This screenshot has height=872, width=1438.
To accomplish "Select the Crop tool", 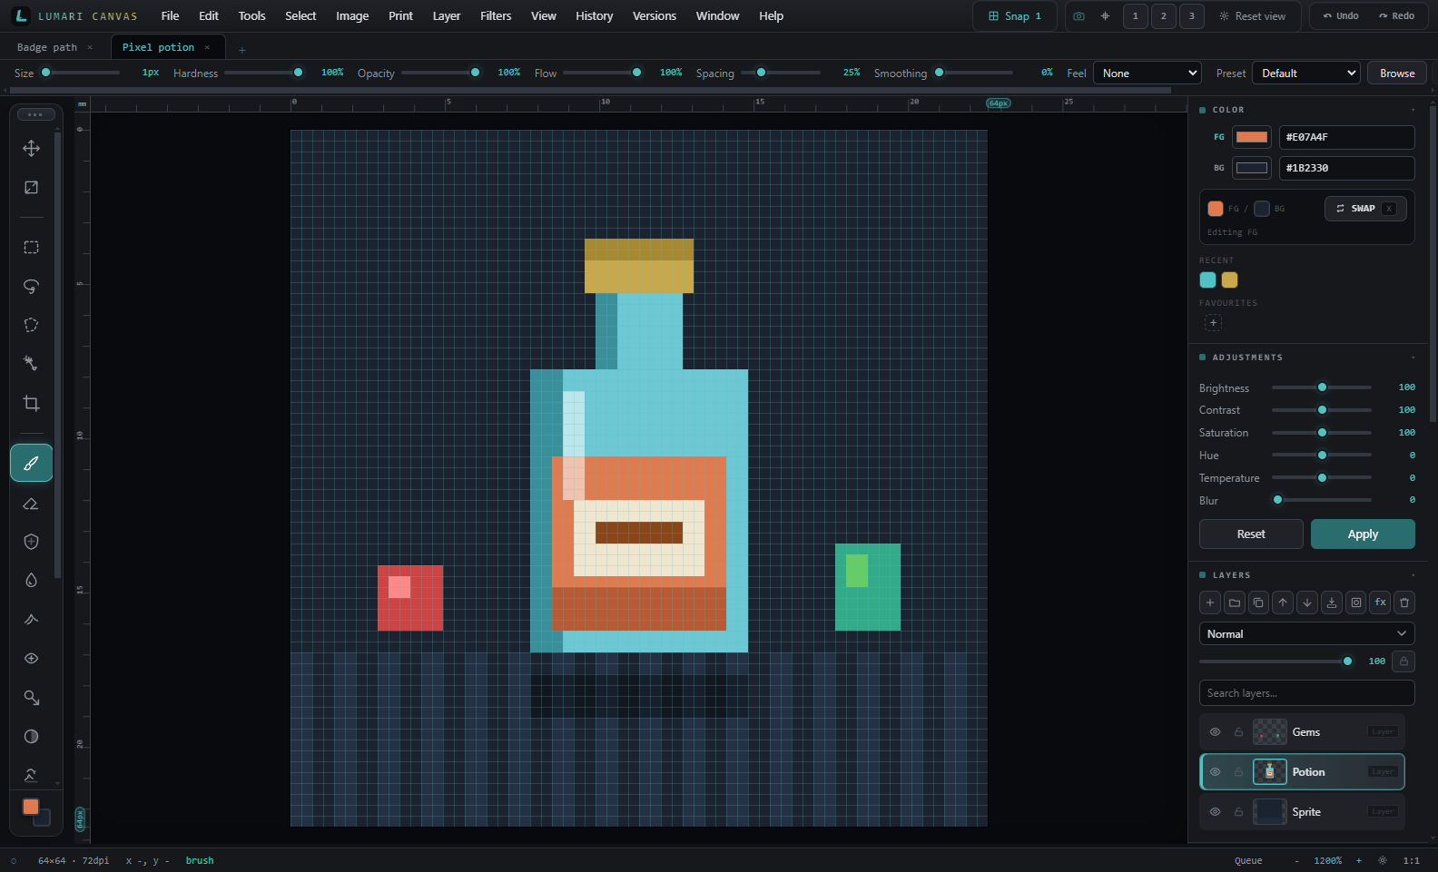I will (31, 403).
